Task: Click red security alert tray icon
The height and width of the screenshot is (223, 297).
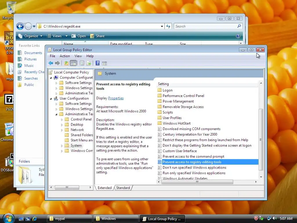Action: point(256,218)
